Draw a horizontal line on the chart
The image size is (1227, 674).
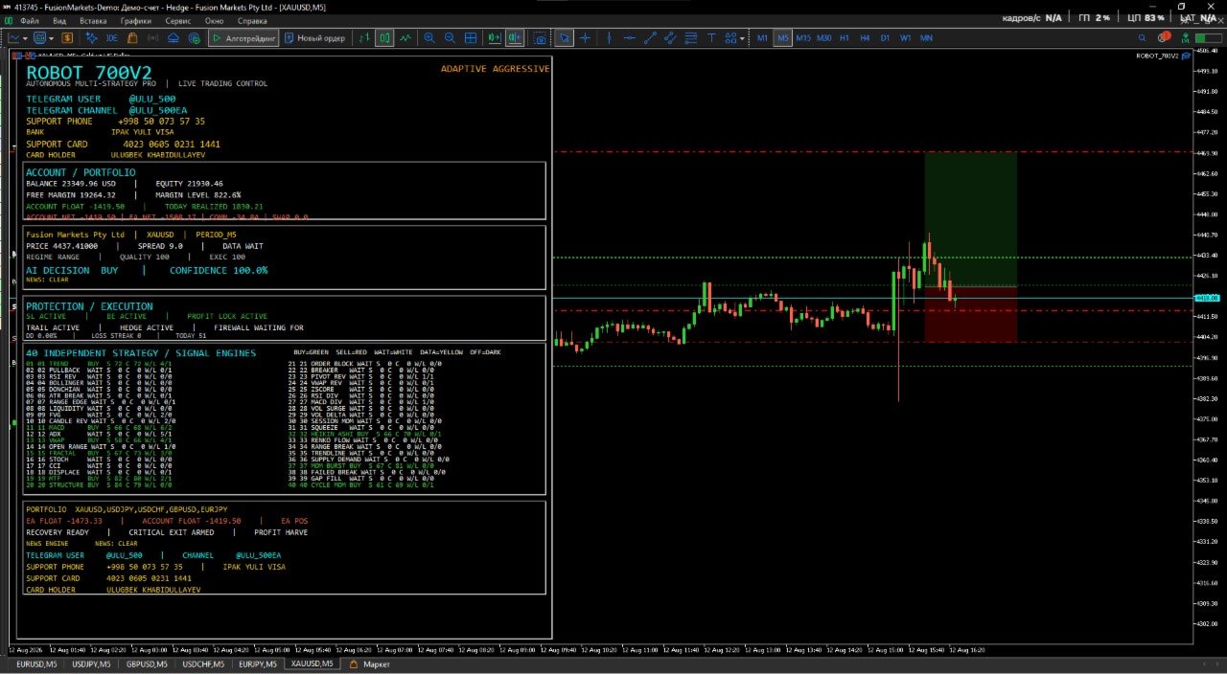point(630,38)
